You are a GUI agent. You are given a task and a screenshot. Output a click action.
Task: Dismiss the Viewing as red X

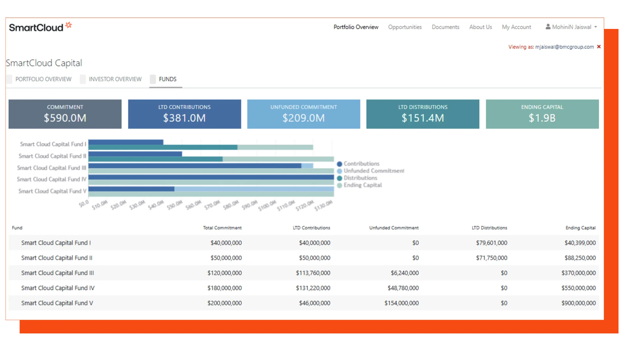tap(599, 47)
